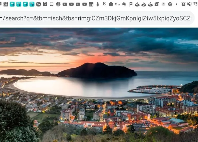Tap the plain E icon beside globe

point(51,4)
